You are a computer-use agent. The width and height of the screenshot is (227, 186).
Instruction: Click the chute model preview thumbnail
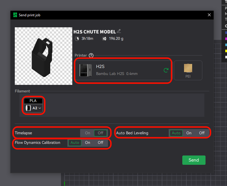tap(44, 56)
